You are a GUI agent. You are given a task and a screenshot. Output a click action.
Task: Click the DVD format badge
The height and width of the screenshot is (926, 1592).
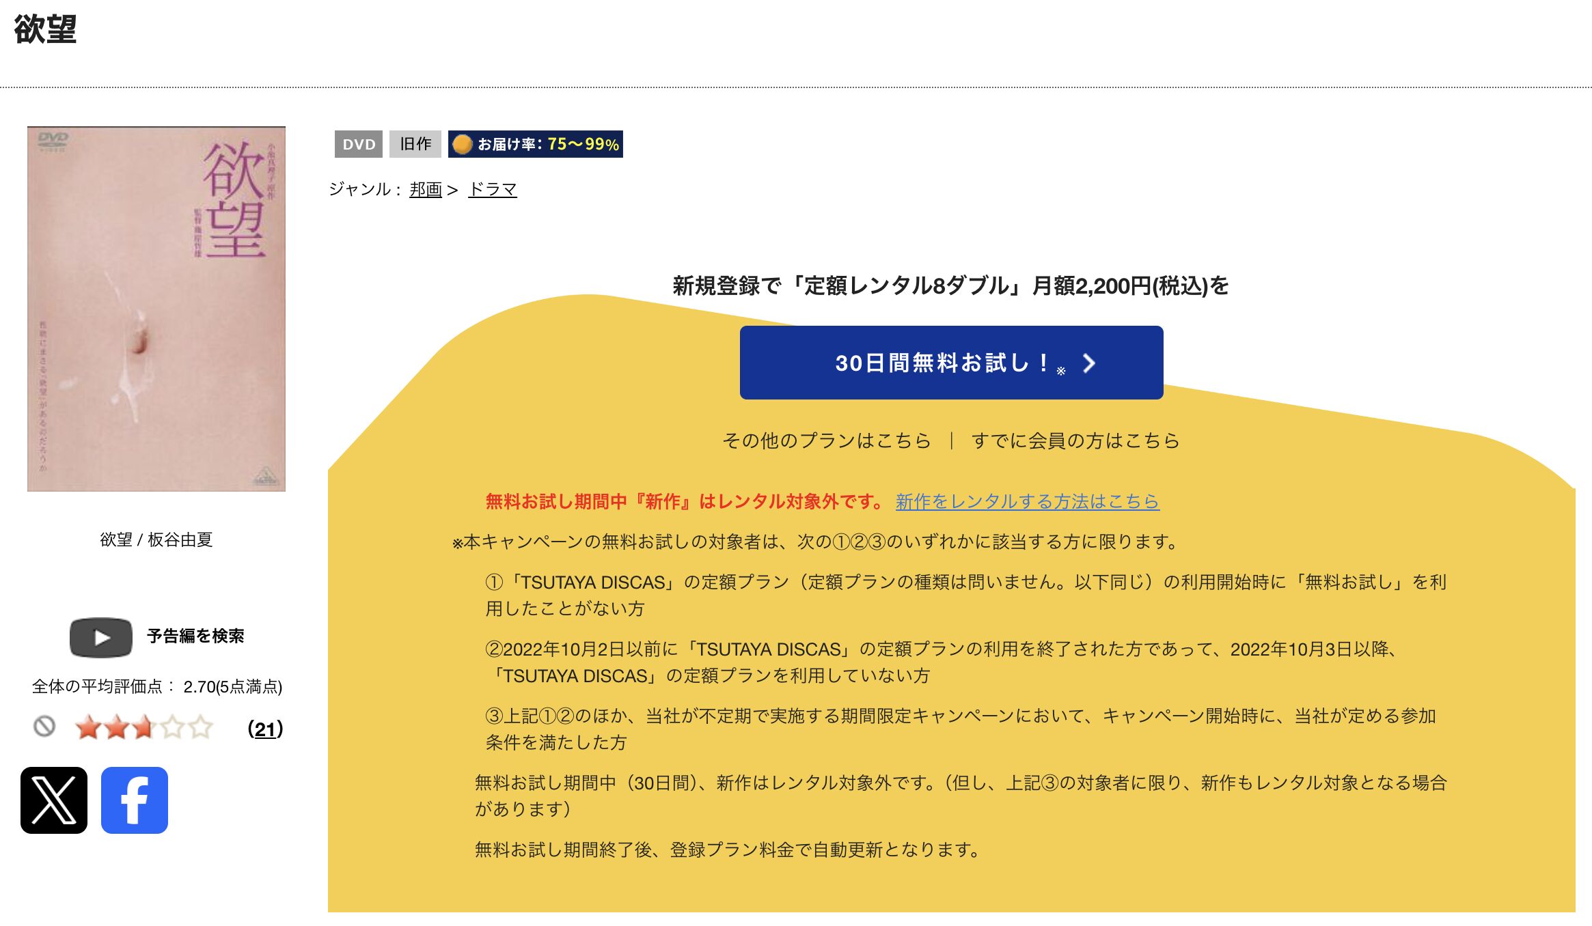(359, 144)
